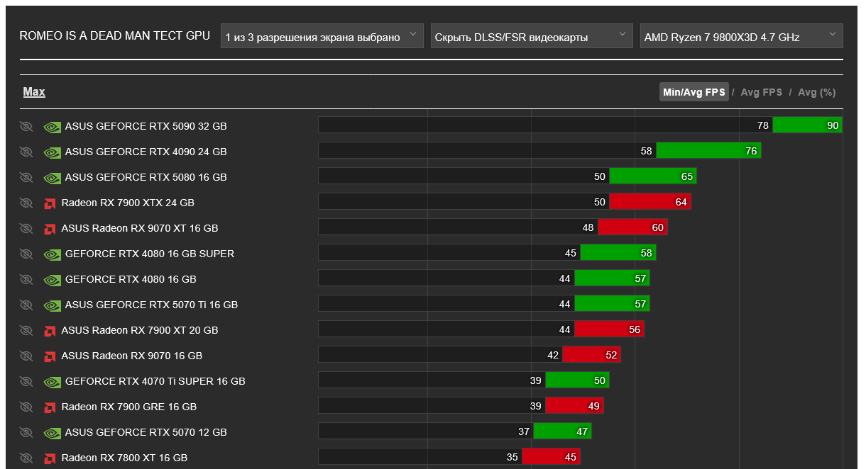Click the AMD logo beside RX 7900 XTX
The height and width of the screenshot is (469, 866).
pos(50,203)
